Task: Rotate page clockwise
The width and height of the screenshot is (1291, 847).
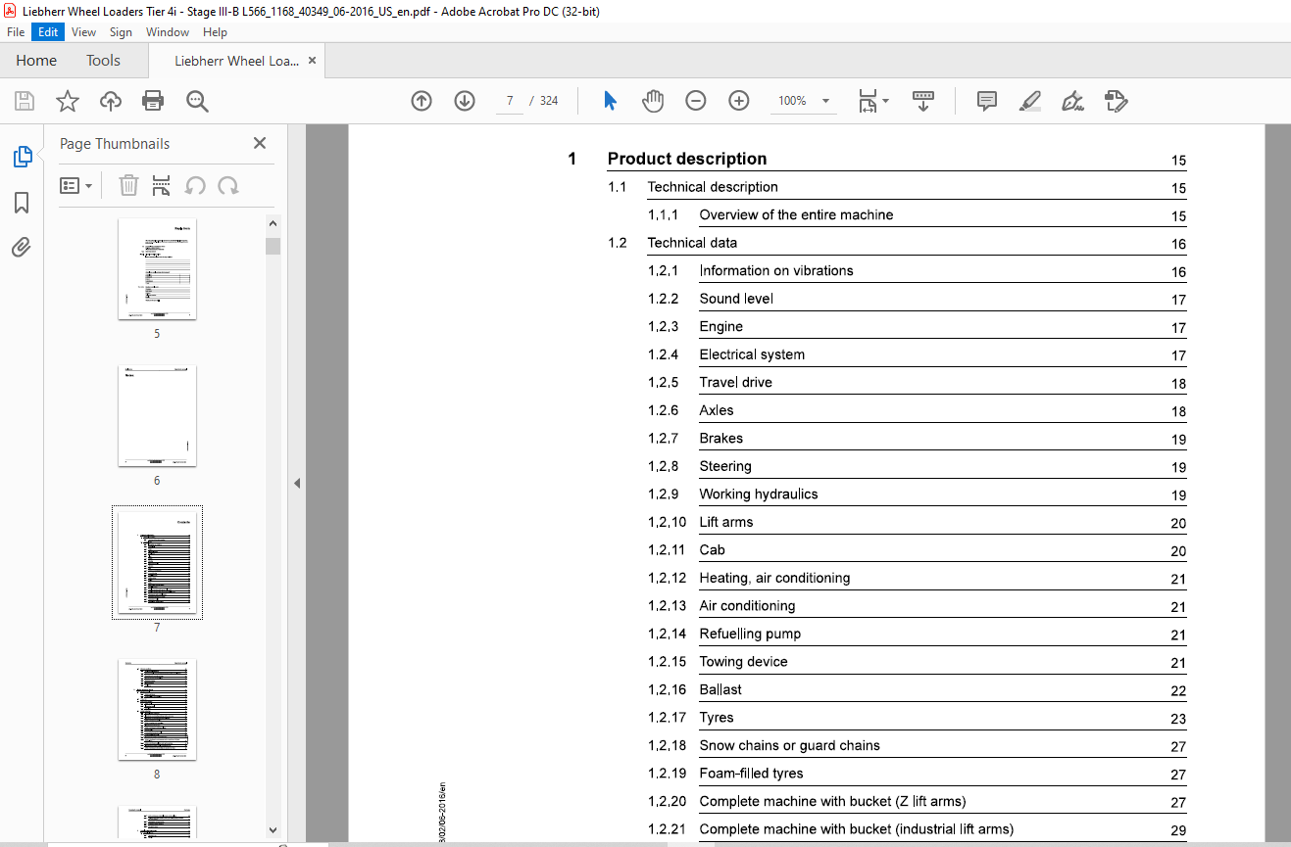Action: [x=228, y=185]
